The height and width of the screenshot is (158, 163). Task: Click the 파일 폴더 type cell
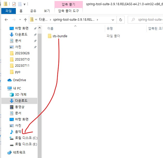click(x=113, y=36)
